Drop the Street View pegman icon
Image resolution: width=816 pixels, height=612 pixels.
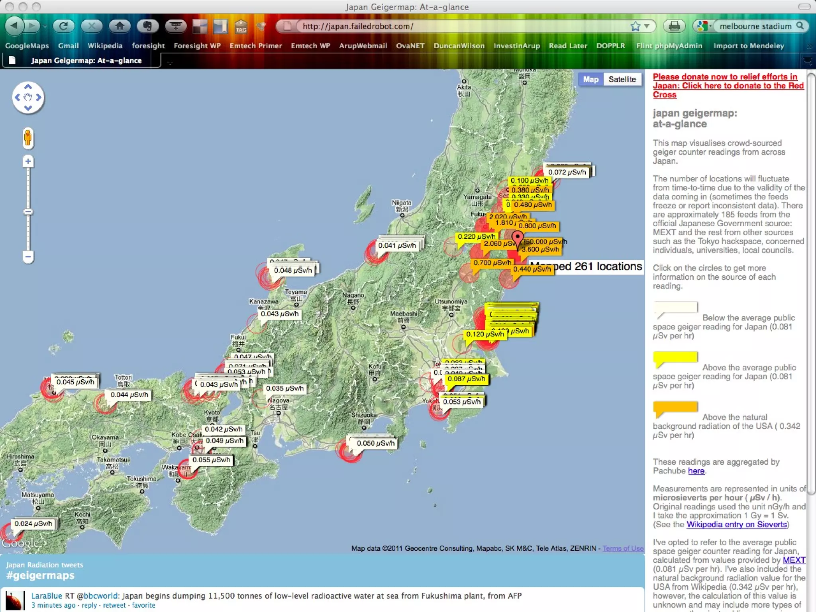point(28,138)
